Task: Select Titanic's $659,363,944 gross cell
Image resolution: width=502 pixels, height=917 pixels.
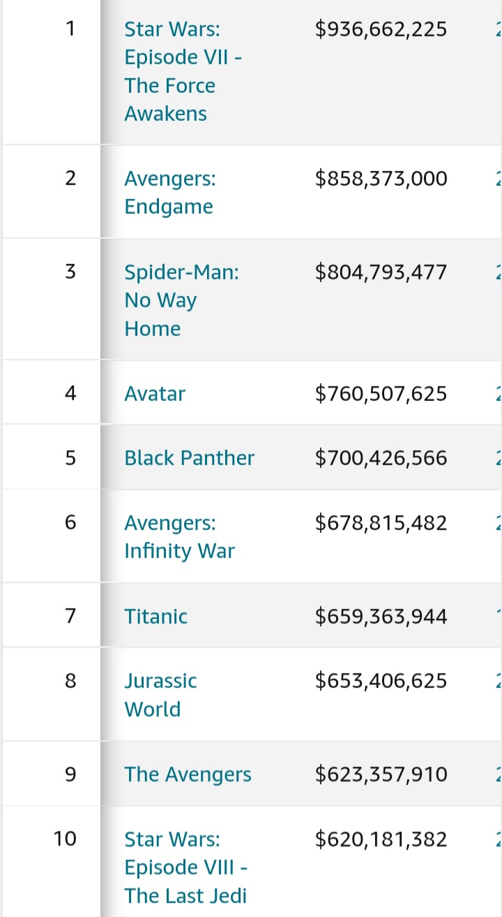Action: (381, 616)
